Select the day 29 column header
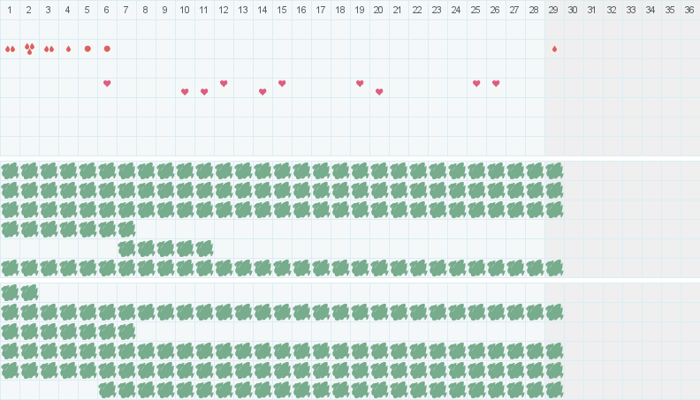The image size is (700, 400). tap(554, 10)
